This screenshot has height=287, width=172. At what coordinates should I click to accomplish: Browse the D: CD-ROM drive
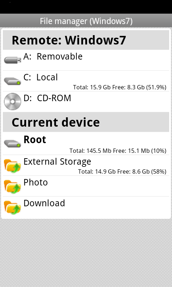pos(86,102)
